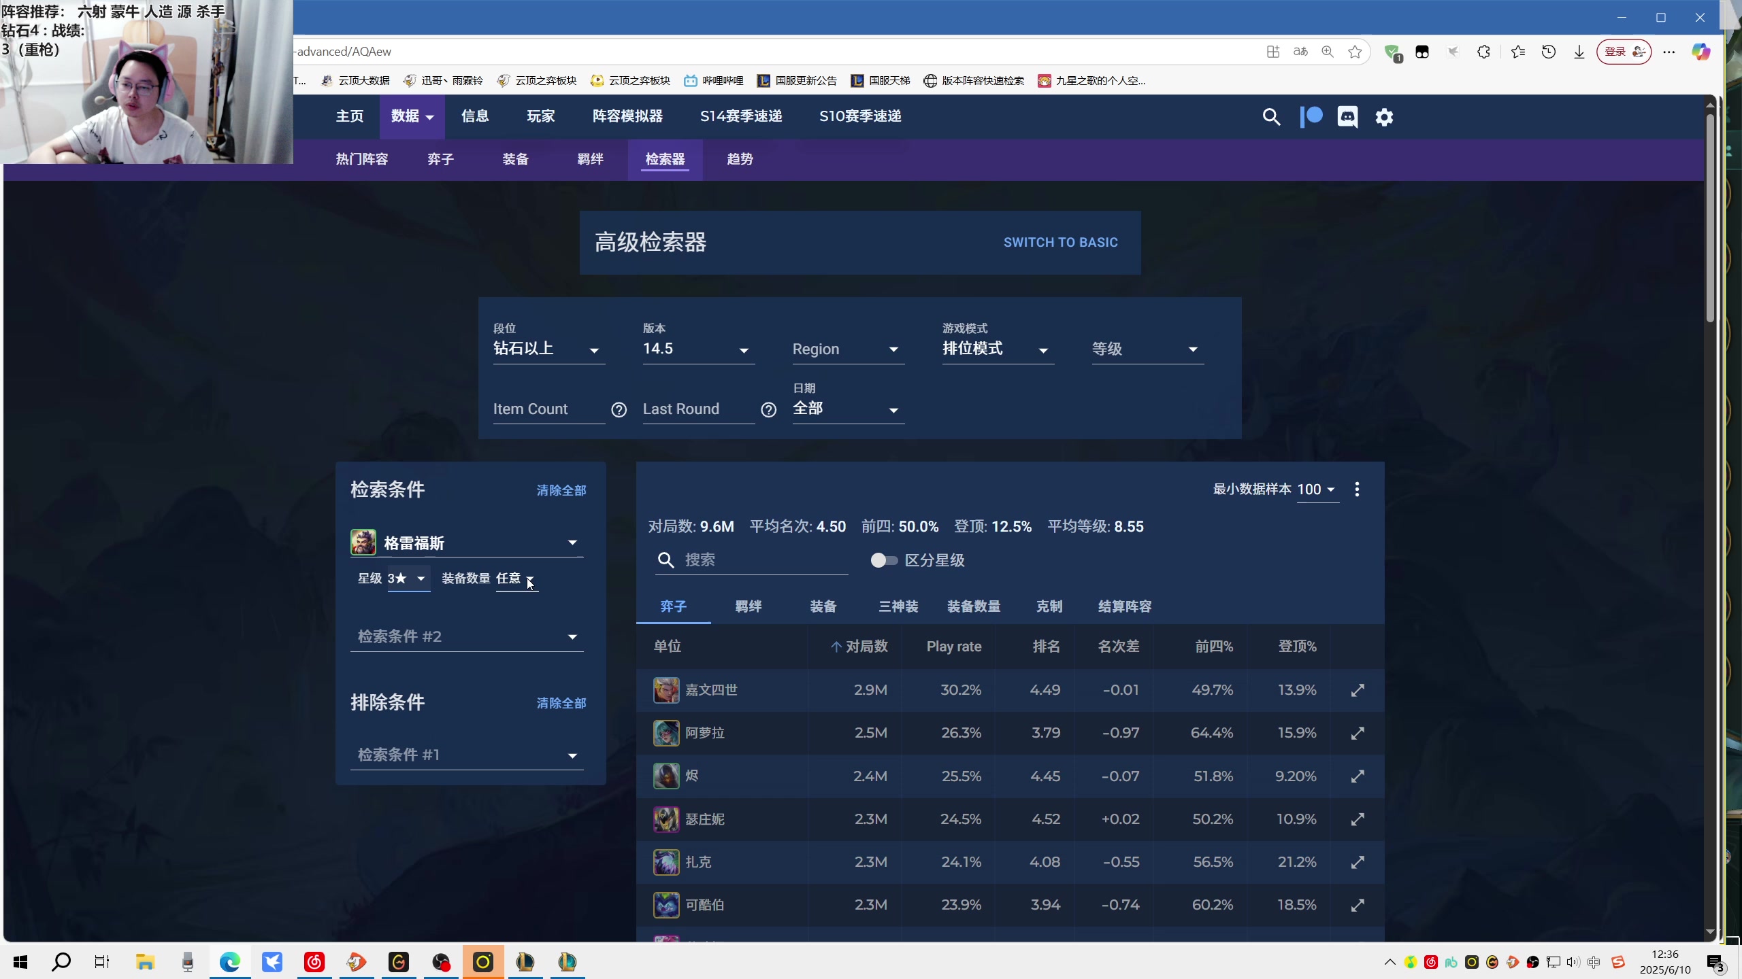Open the 格雷福斯 unit selector dropdown

point(467,543)
